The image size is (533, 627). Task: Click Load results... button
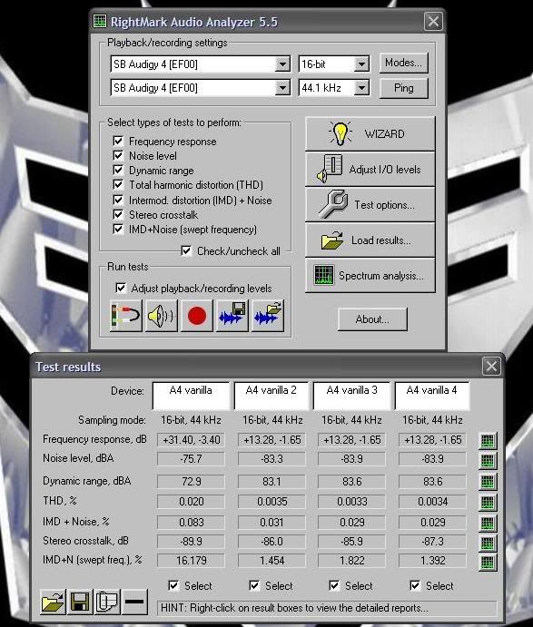click(x=370, y=240)
